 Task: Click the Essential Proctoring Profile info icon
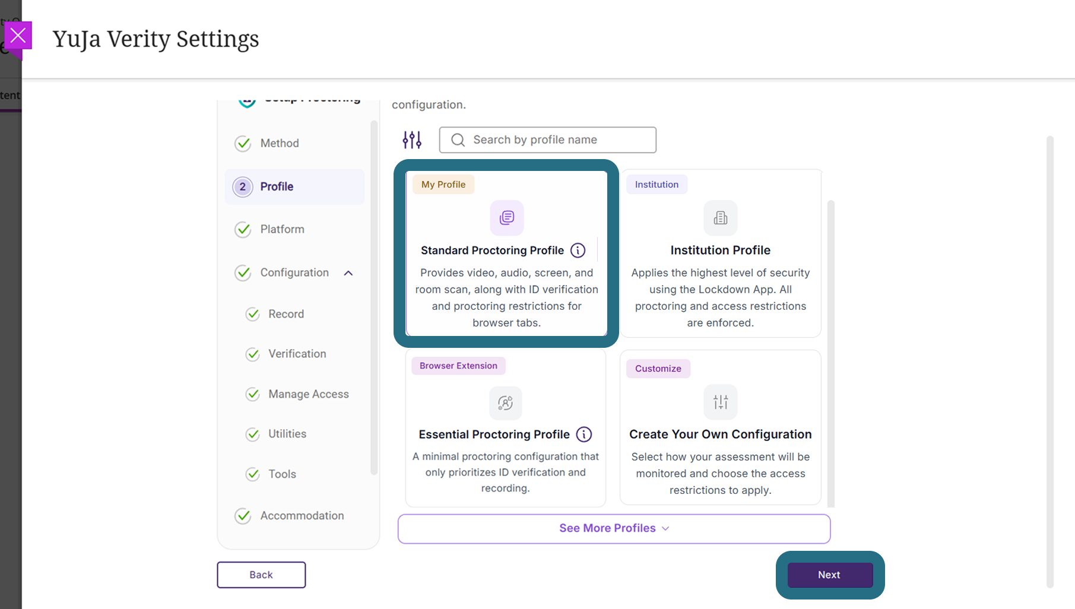tap(584, 434)
